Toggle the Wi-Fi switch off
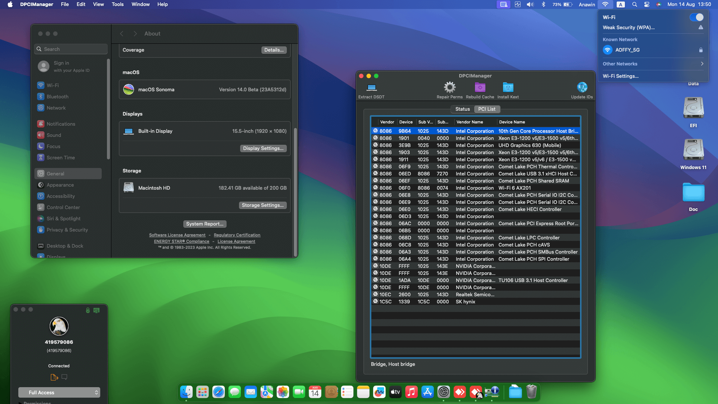Viewport: 718px width, 404px height. point(696,17)
